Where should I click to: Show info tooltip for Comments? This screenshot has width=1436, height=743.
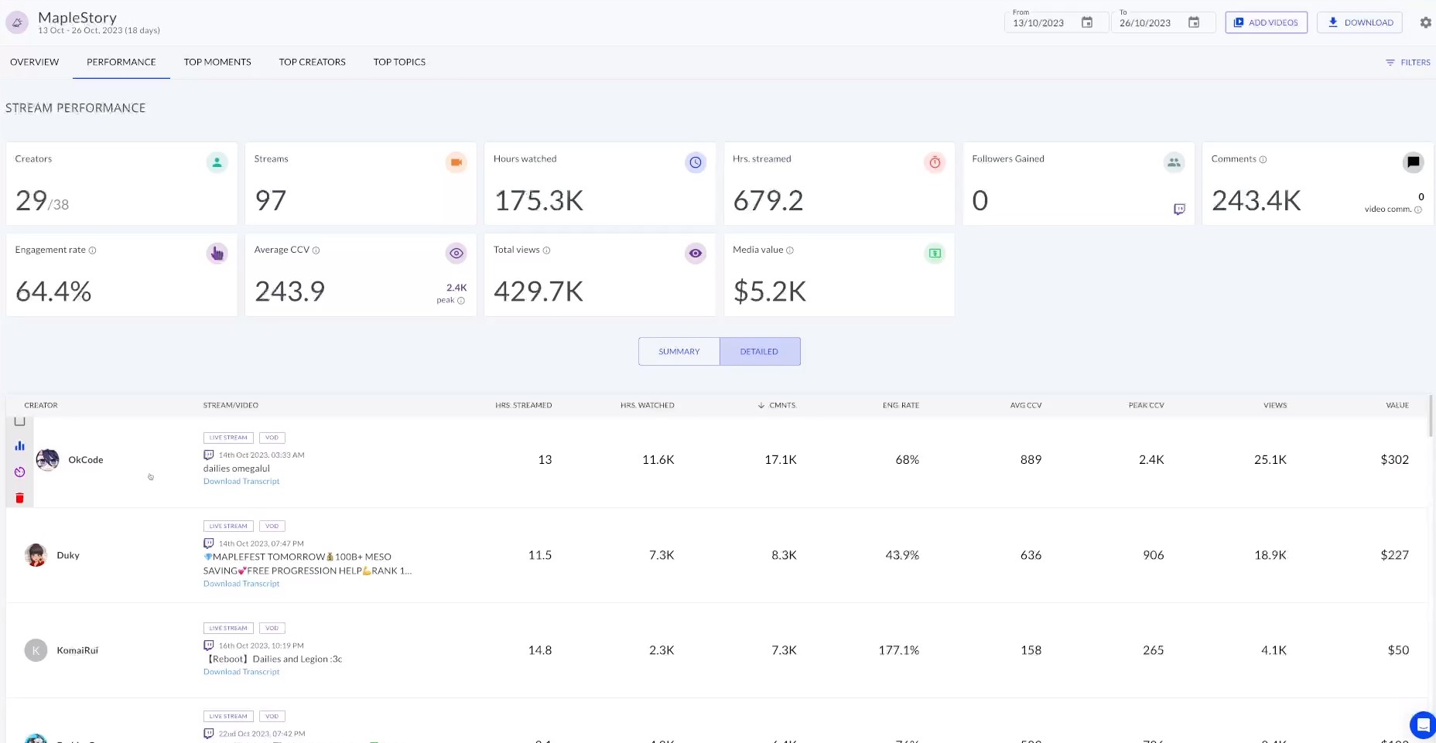(1263, 159)
